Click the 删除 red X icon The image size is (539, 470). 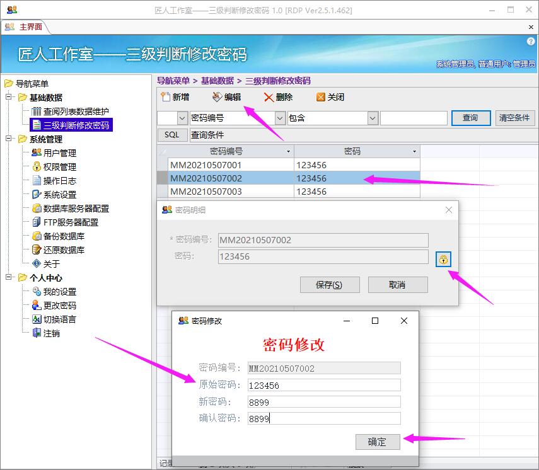click(269, 98)
